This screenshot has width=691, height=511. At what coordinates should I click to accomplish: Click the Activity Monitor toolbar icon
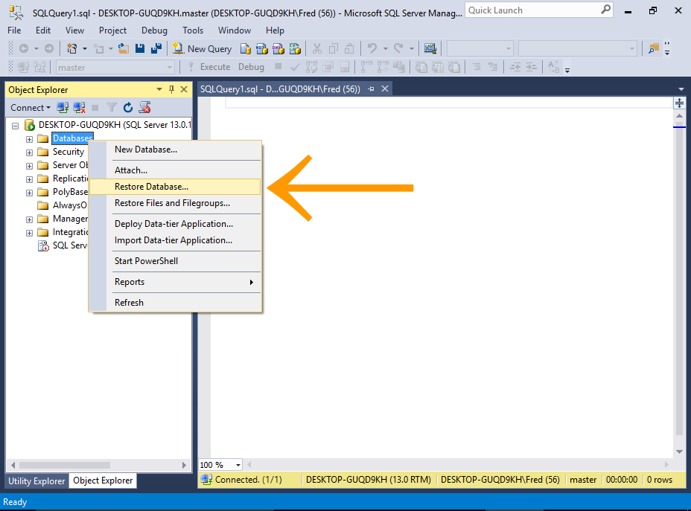pos(430,48)
